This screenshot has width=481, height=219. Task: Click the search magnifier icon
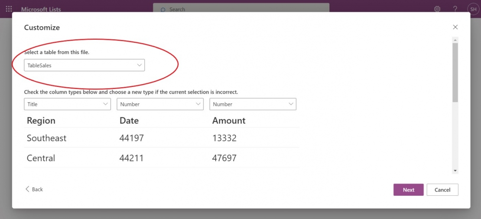tap(163, 10)
